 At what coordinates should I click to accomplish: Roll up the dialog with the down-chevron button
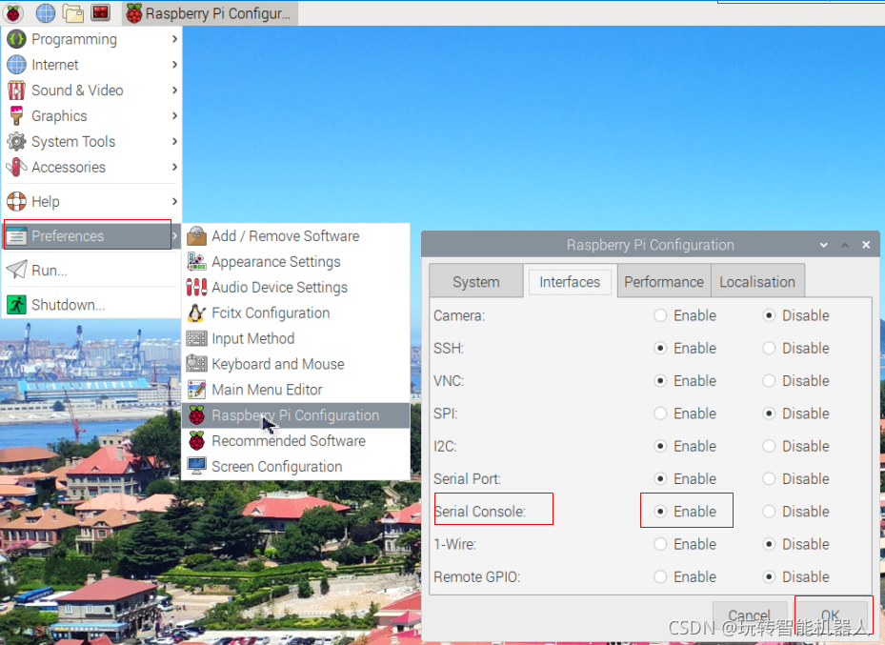pyautogui.click(x=823, y=245)
